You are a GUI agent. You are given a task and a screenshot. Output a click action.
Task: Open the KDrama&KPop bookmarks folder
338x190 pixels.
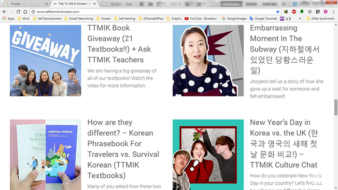click(151, 18)
